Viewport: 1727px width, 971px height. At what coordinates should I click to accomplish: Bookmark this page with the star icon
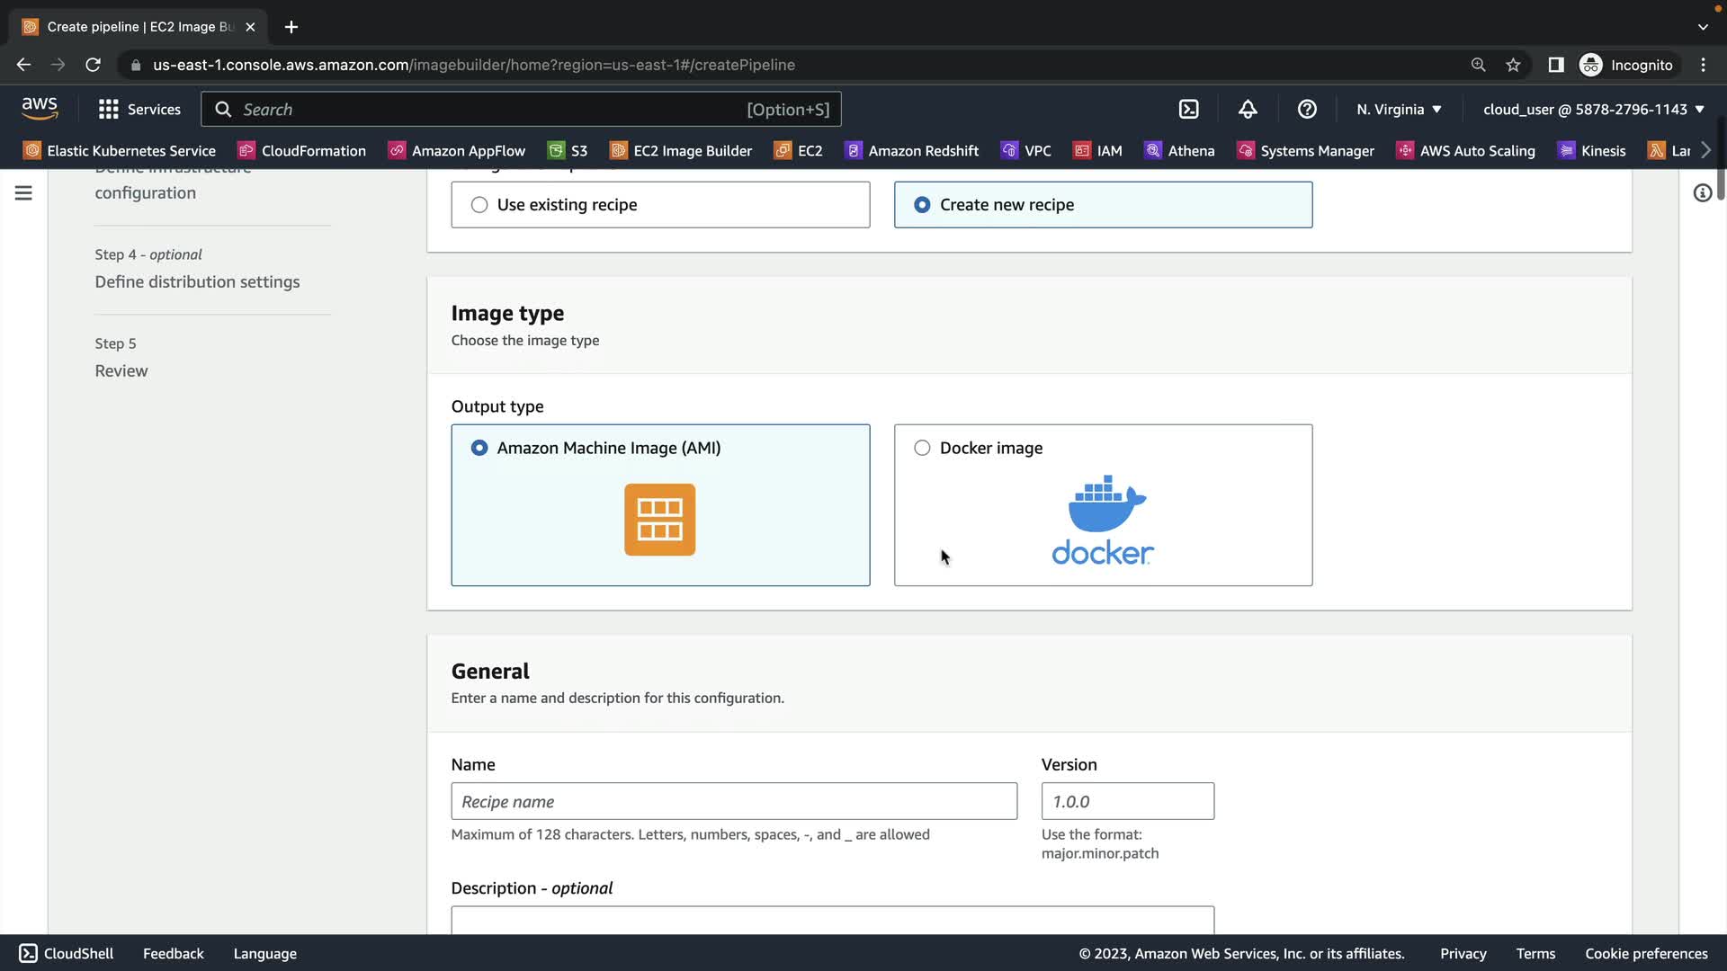pyautogui.click(x=1513, y=65)
